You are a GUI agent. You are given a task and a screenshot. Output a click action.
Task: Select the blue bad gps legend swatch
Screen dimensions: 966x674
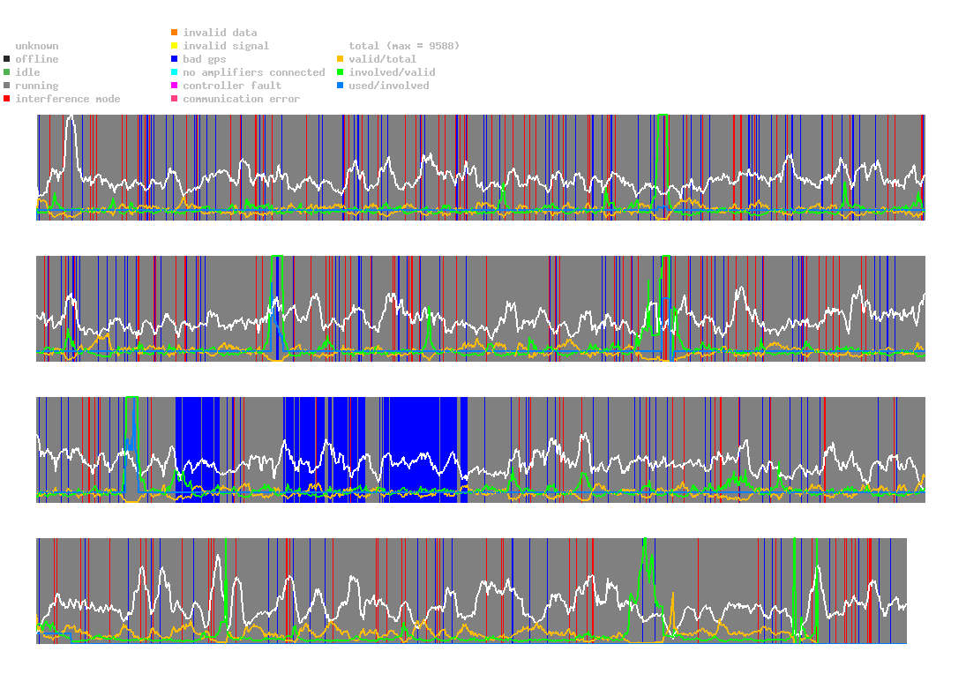174,59
